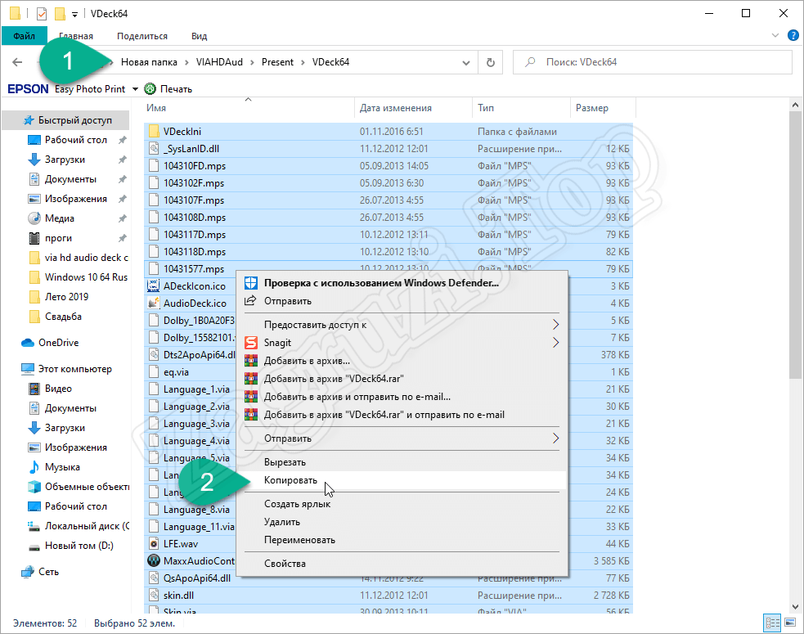
Task: Expand the ribbon with the chevron
Action: 776,35
